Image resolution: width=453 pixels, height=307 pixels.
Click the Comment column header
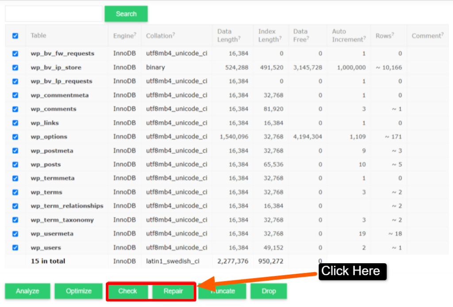pyautogui.click(x=428, y=36)
